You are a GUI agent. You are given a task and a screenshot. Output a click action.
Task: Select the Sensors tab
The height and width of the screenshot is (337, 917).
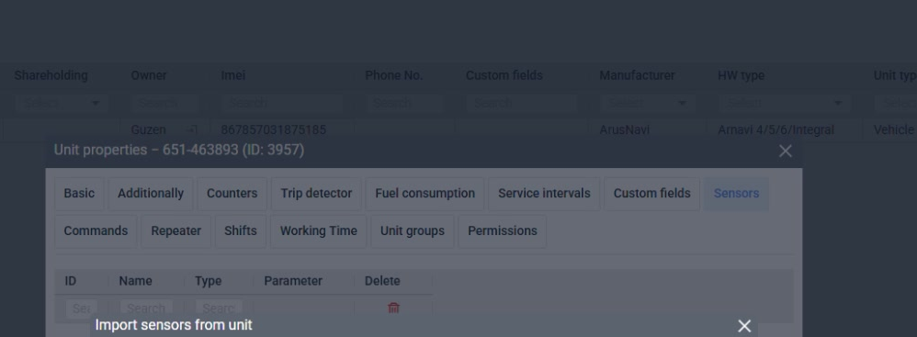click(x=736, y=194)
